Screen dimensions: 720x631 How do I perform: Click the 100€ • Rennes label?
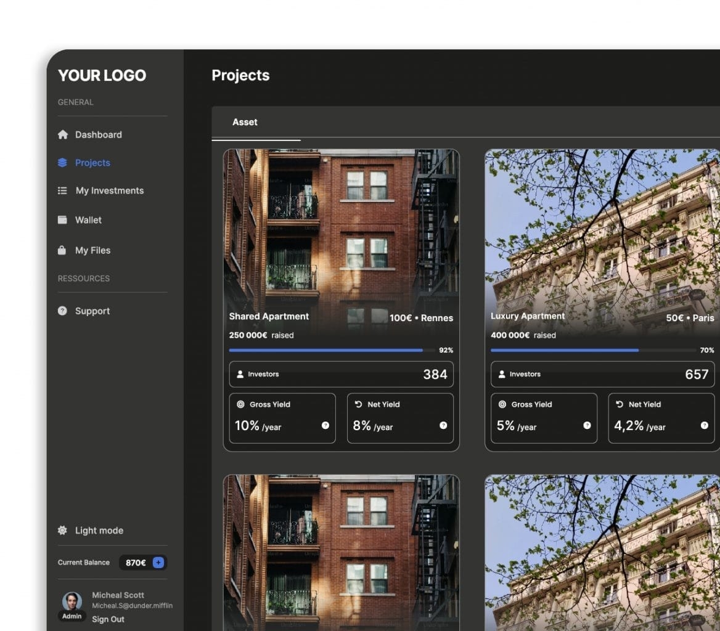tap(421, 318)
